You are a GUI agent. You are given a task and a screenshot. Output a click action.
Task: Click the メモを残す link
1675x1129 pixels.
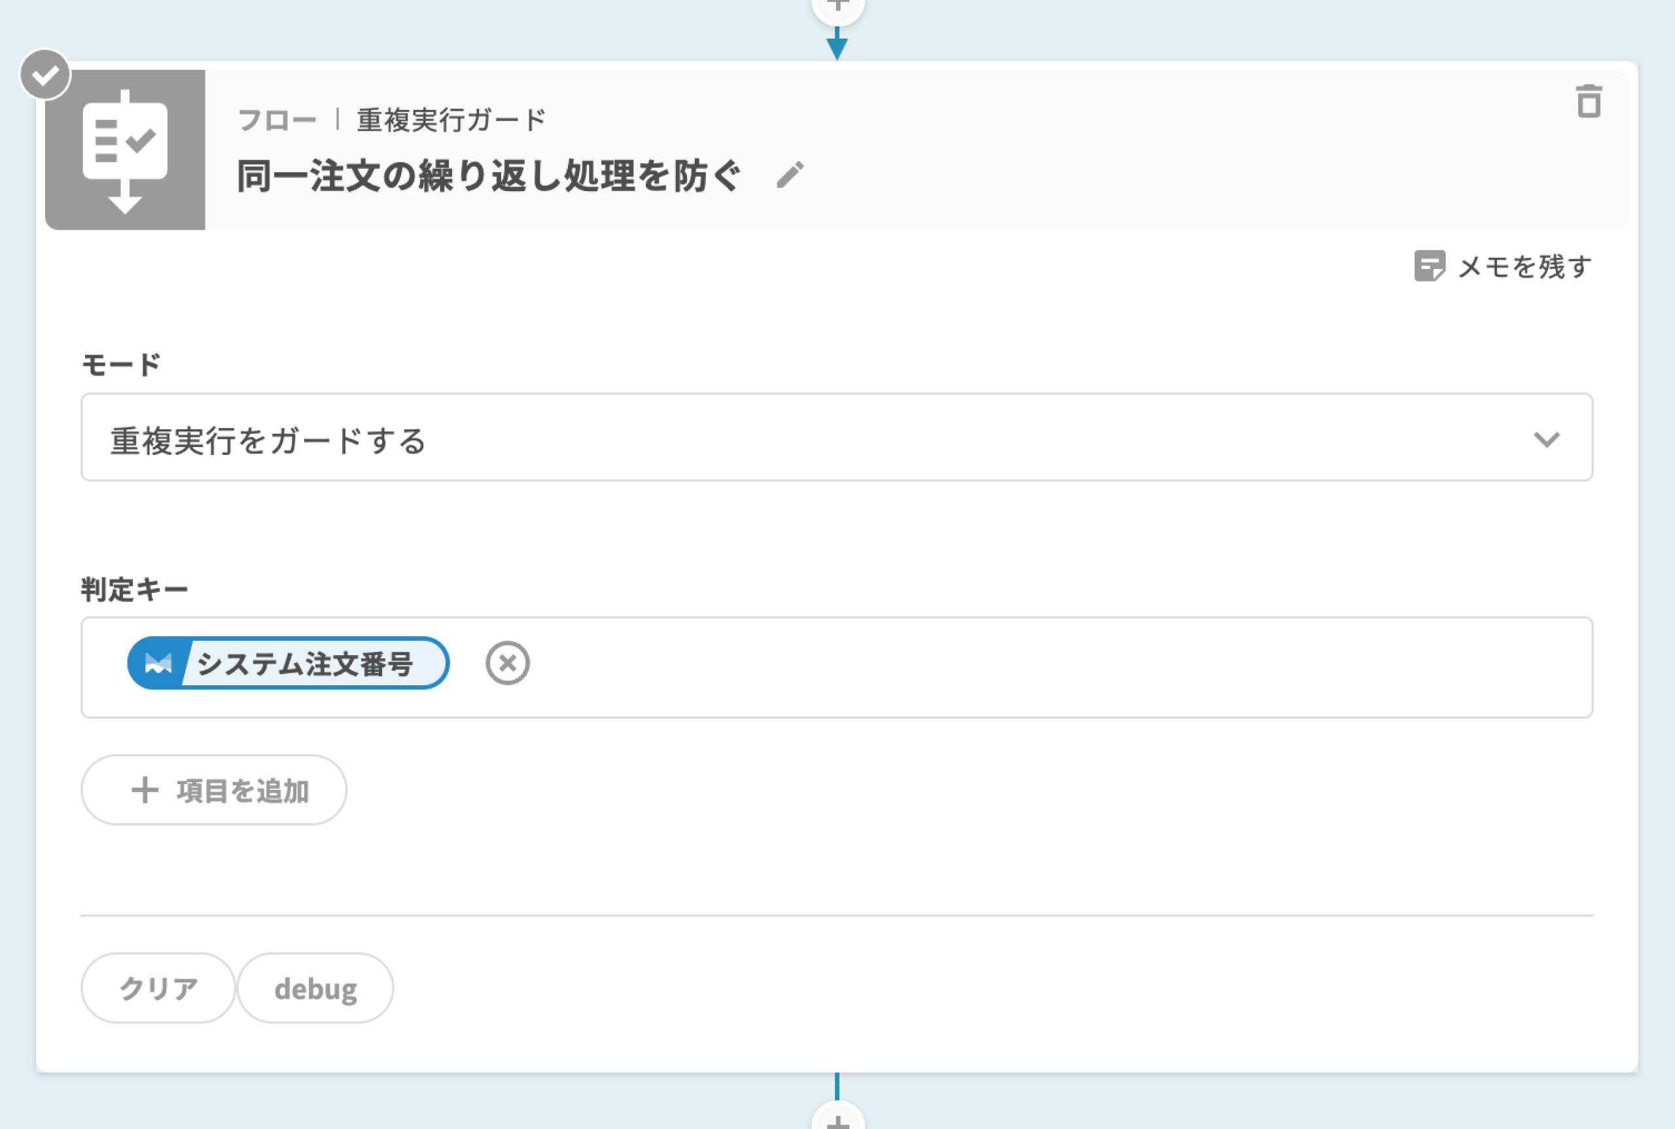1524,267
